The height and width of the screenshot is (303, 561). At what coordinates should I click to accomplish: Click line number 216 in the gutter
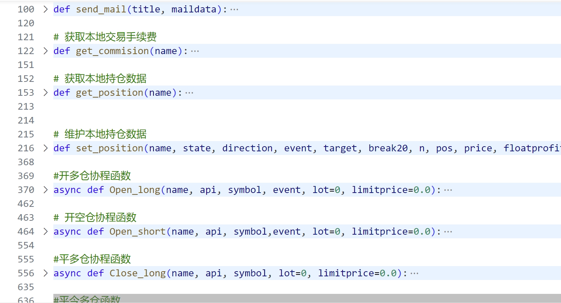click(x=26, y=148)
